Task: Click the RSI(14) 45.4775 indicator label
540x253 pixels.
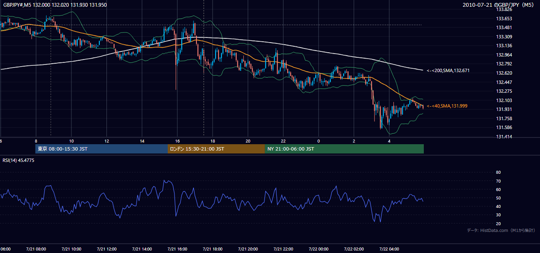Action: pos(19,160)
